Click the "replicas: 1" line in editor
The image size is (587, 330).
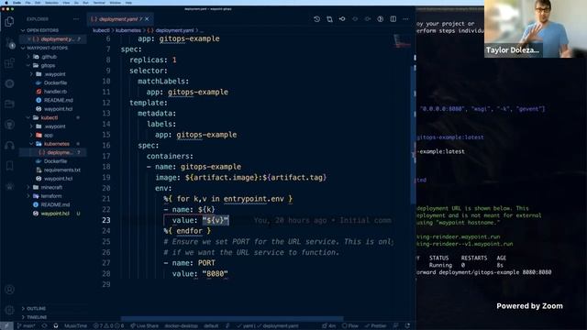coord(153,60)
